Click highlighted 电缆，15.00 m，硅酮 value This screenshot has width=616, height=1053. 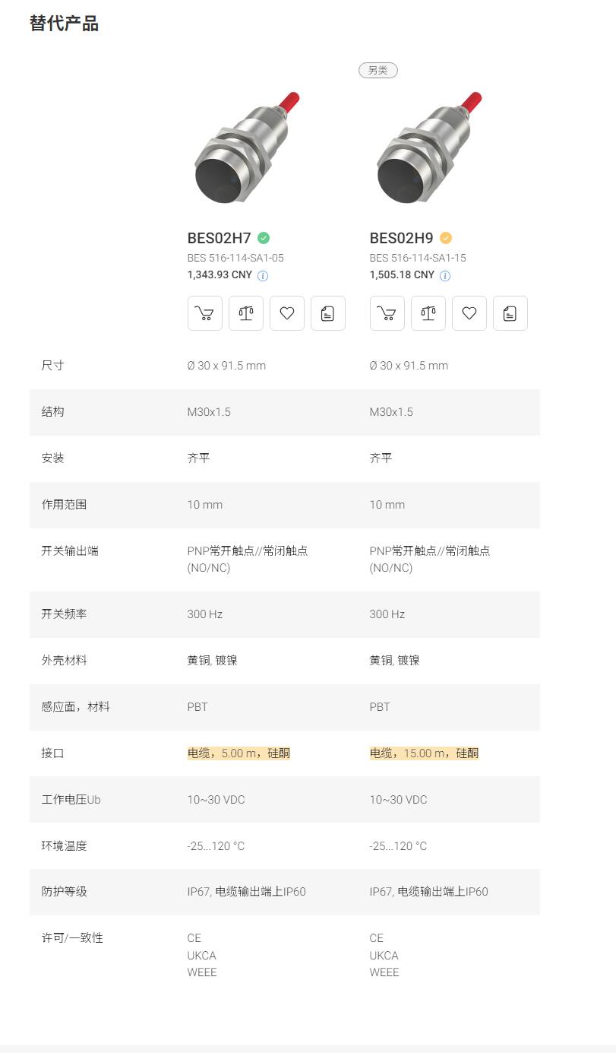424,753
